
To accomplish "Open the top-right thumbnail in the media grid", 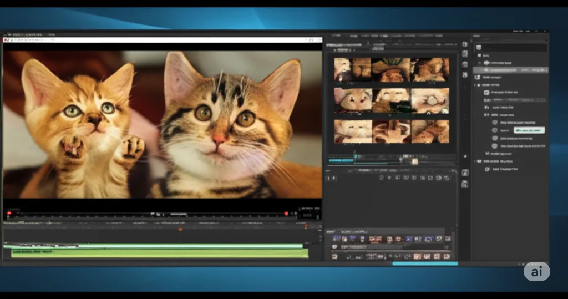I will 430,69.
